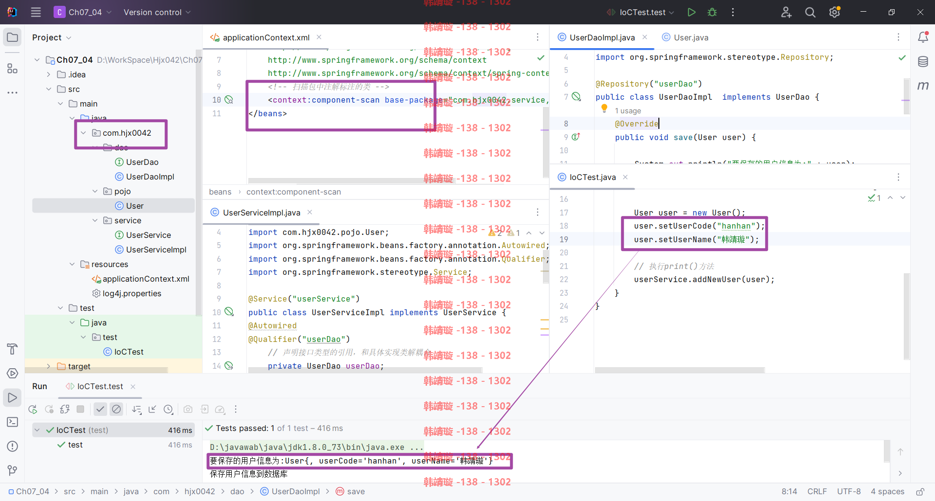Open Project view mode dropdown

tap(52, 37)
